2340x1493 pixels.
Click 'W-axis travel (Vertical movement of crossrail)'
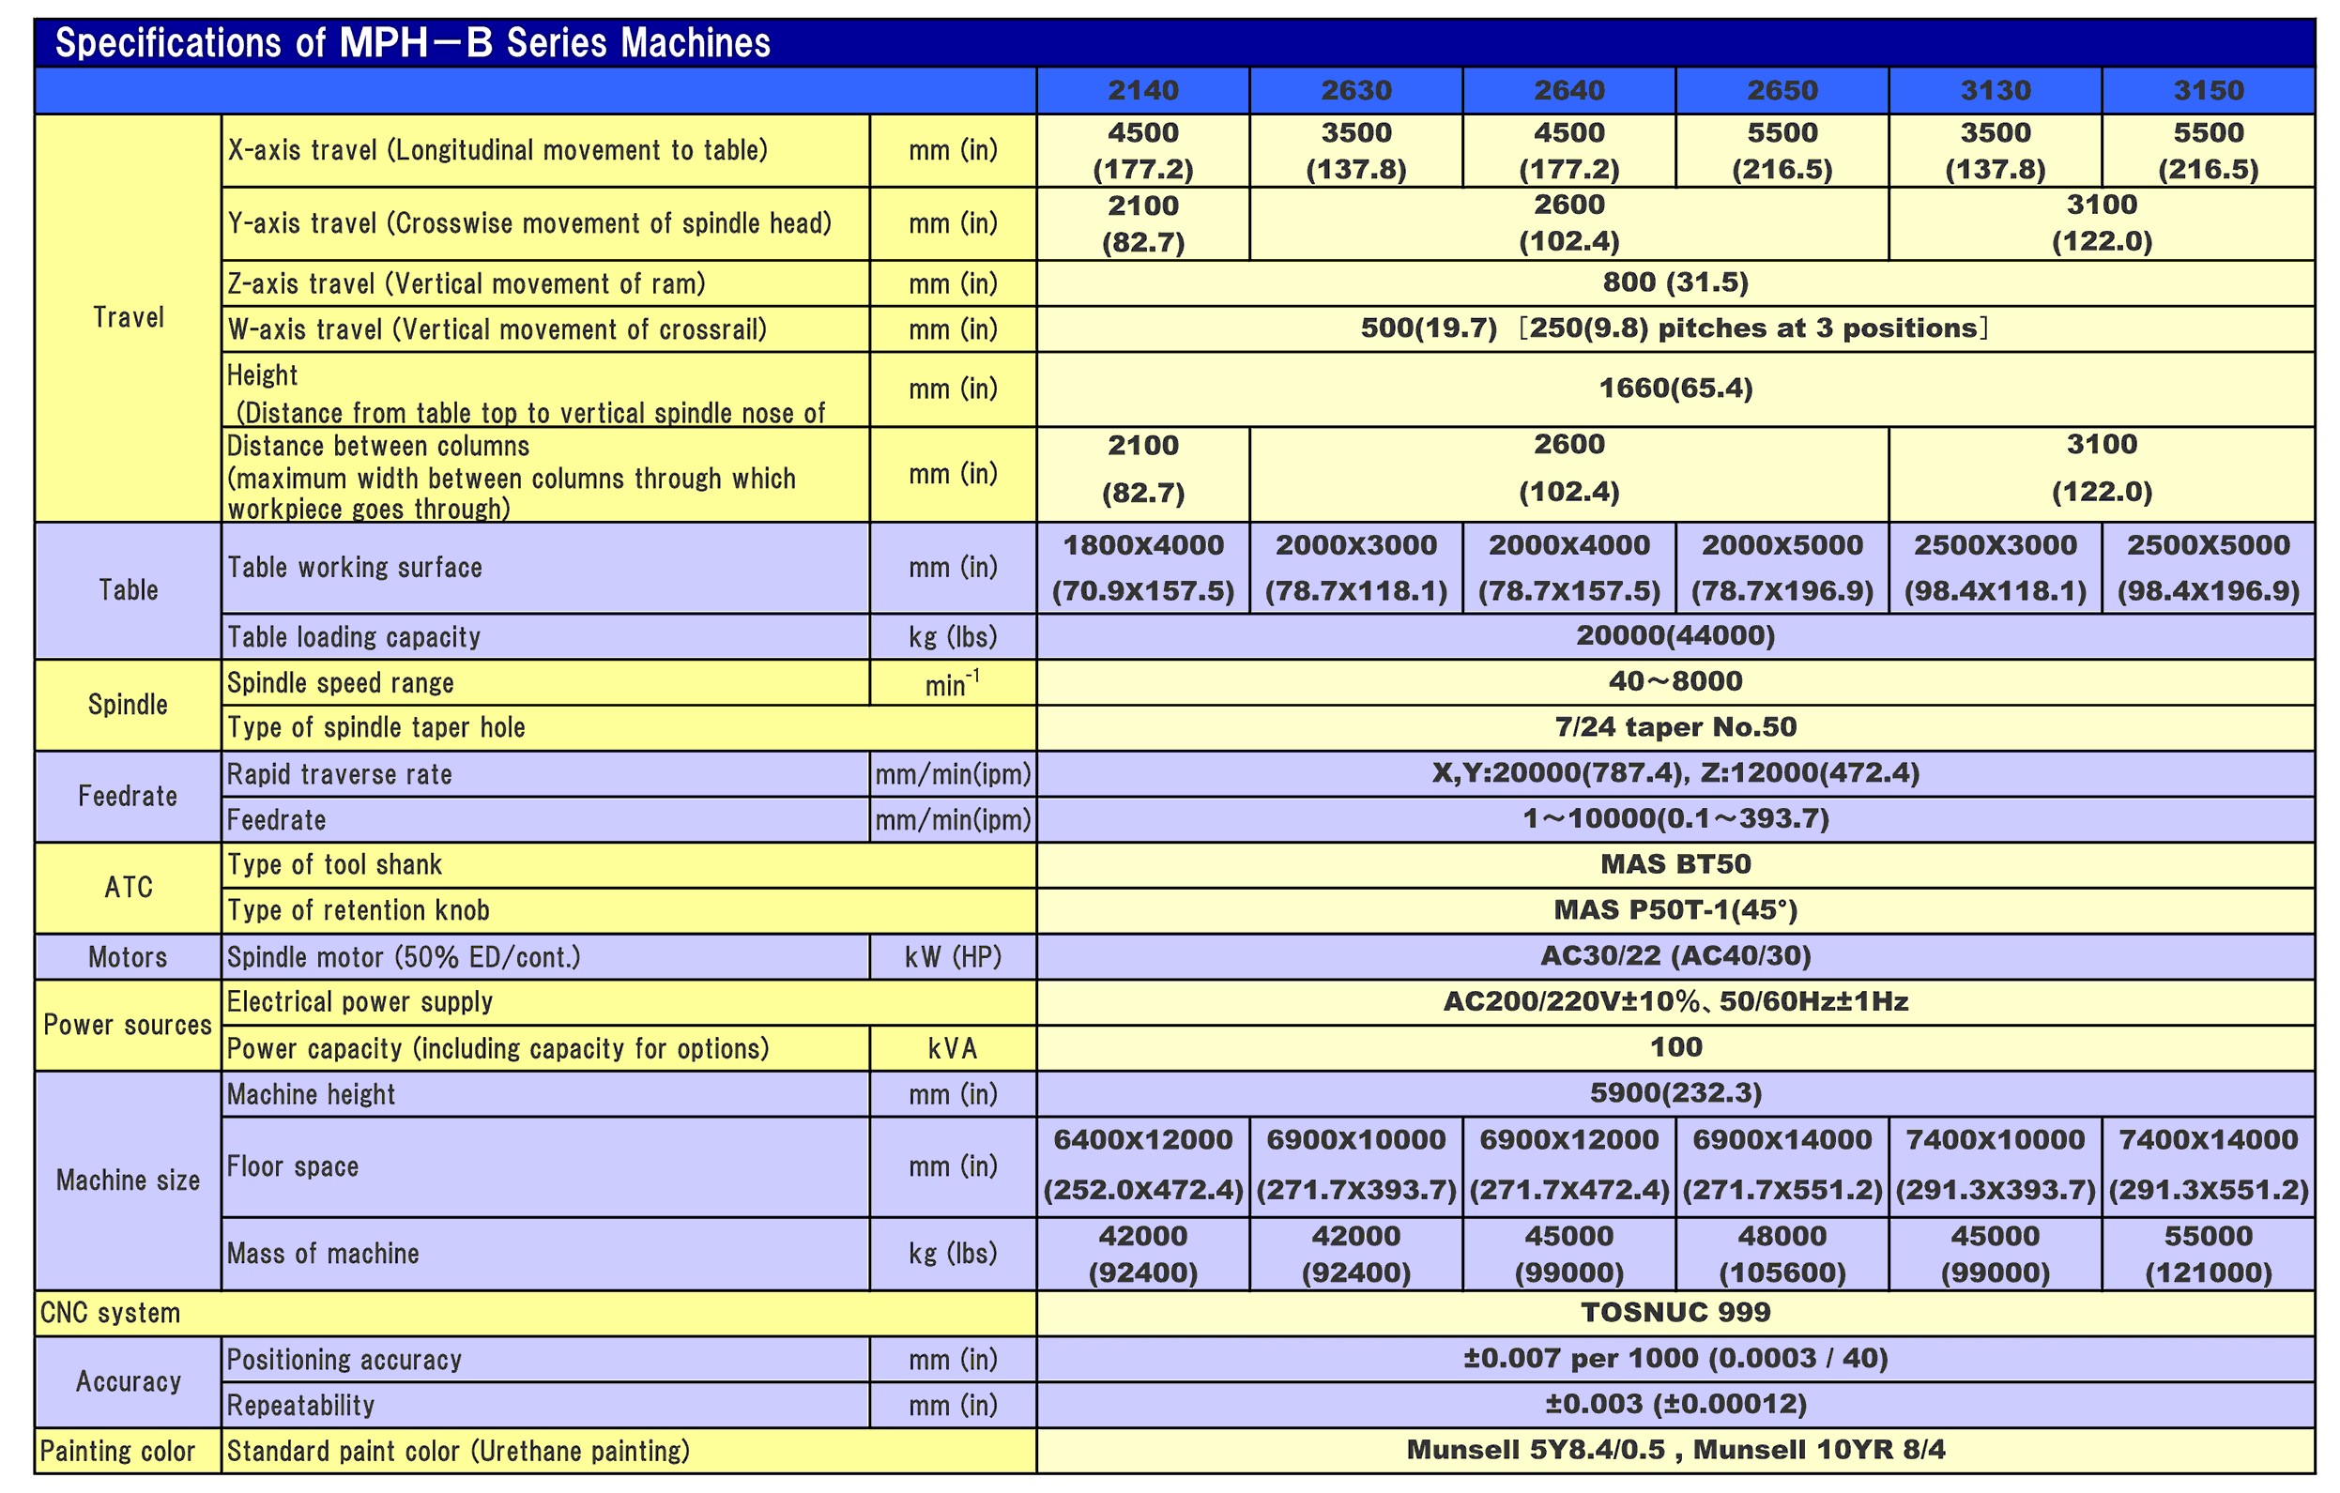pos(497,329)
